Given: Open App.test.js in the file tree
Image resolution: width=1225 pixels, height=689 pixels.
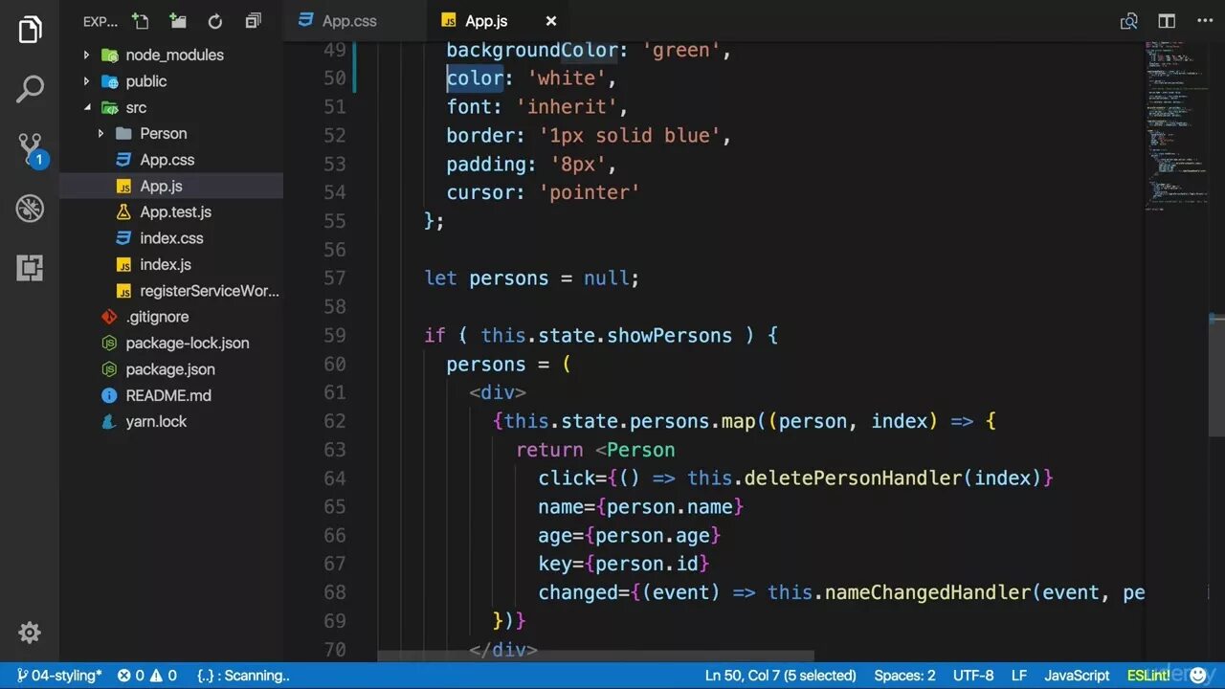Looking at the screenshot, I should pos(175,211).
